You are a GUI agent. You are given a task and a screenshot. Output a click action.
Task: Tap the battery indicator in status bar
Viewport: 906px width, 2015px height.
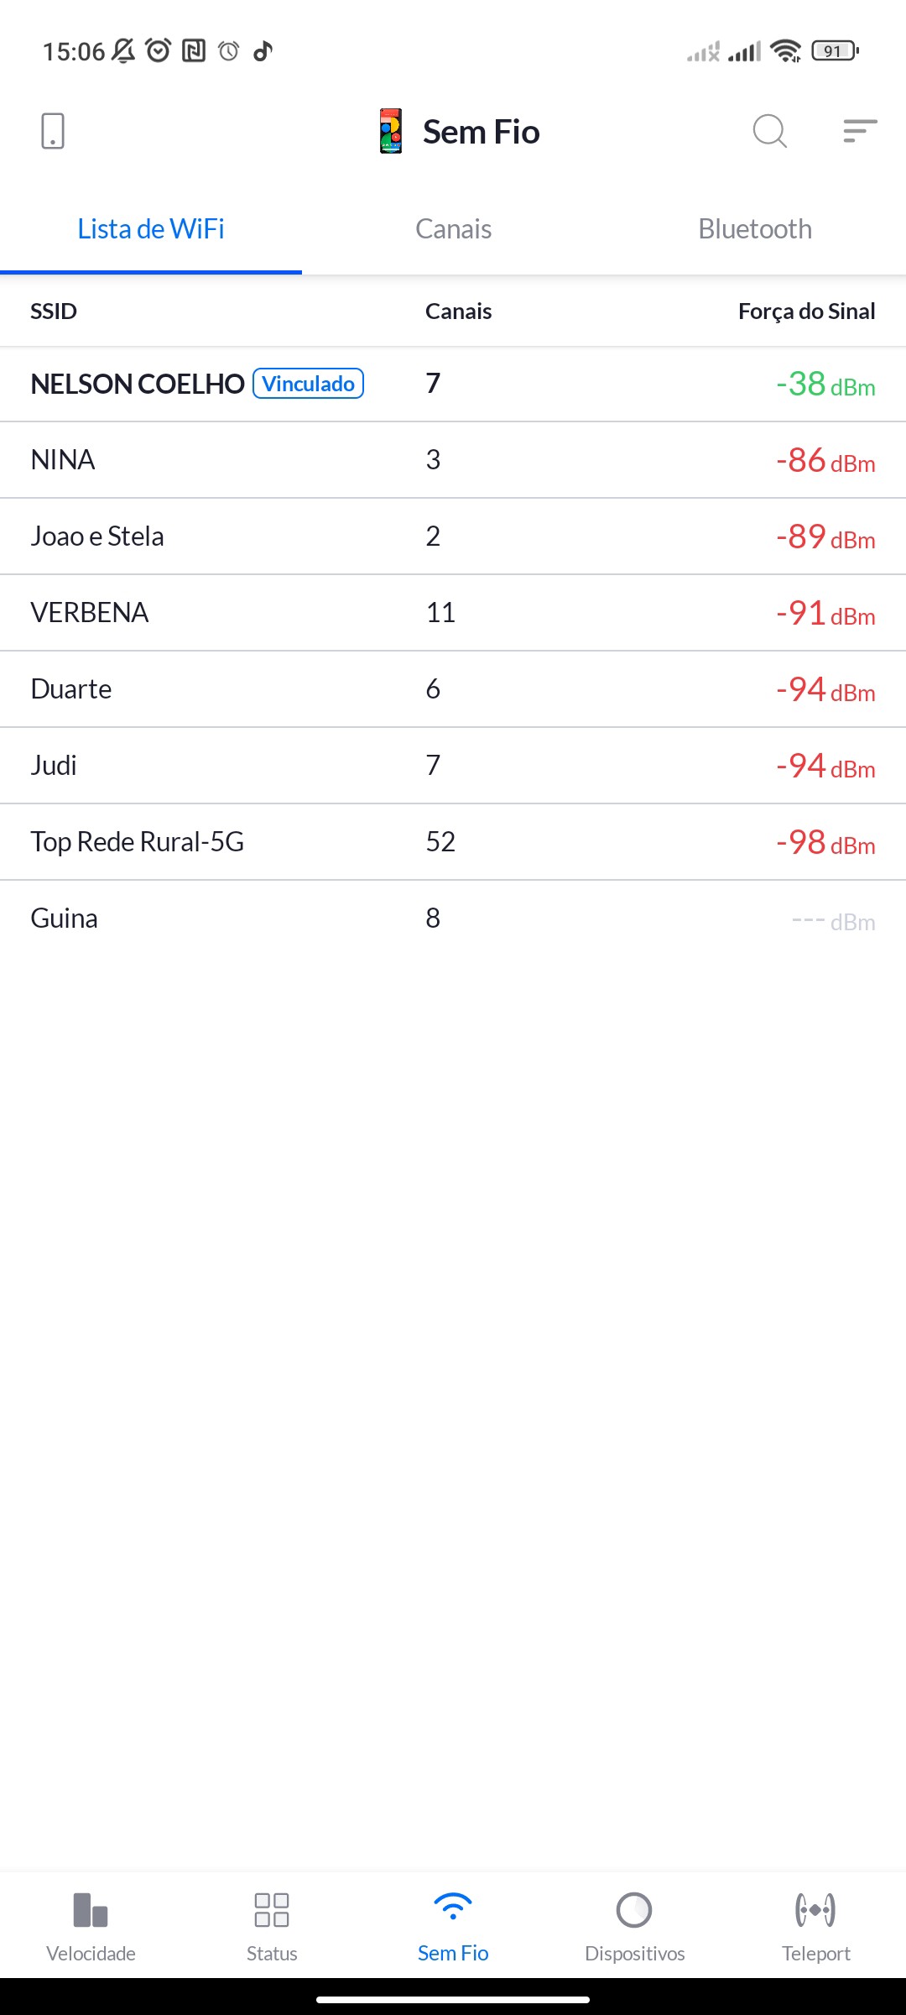[x=834, y=51]
